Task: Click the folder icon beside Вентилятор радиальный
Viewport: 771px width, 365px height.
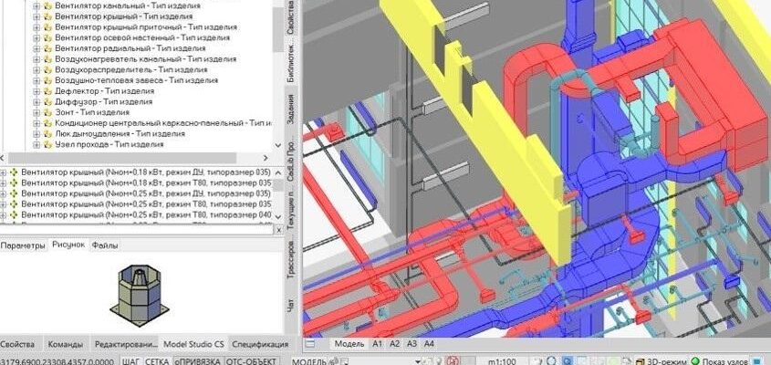Action: (47, 48)
